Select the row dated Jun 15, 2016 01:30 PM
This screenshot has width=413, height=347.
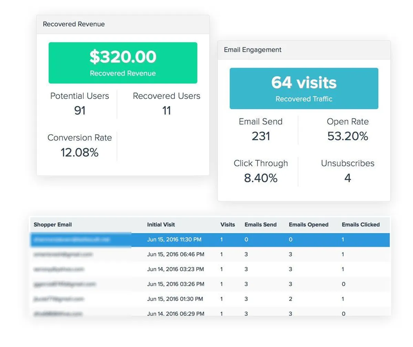click(210, 299)
